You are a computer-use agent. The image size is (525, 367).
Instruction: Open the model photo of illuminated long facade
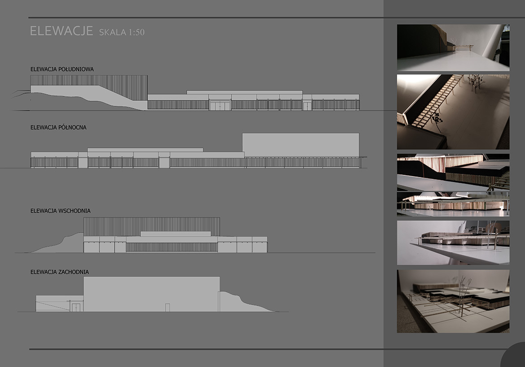(x=453, y=204)
